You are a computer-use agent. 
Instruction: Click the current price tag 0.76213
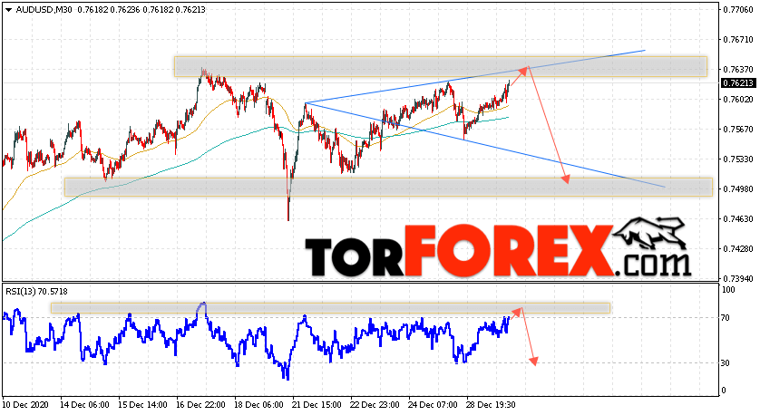[738, 83]
